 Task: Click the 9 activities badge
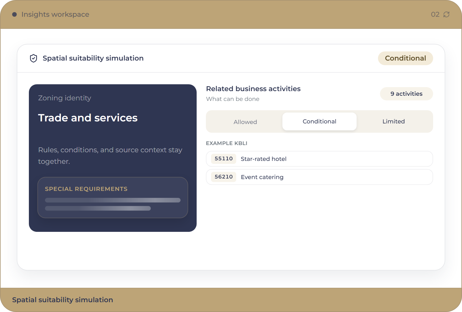coord(407,94)
